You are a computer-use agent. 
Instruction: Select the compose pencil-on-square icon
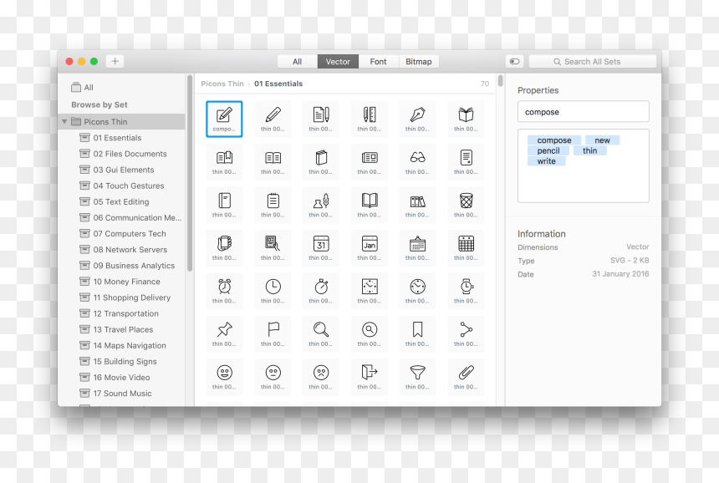pos(224,119)
